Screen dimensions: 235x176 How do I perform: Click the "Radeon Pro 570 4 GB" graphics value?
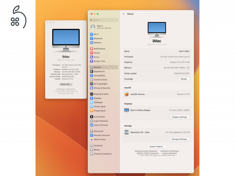(x=180, y=62)
